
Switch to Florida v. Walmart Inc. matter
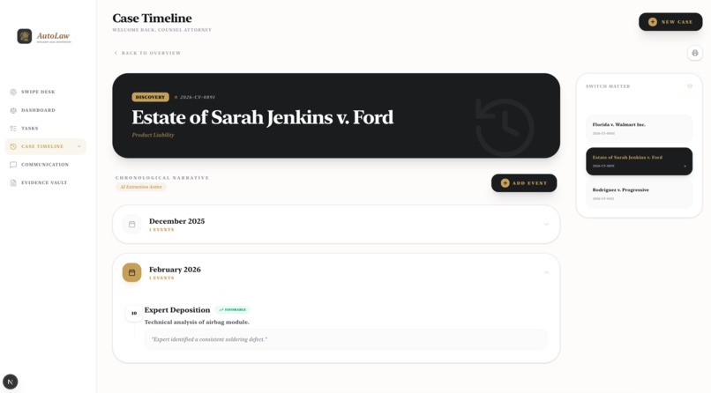point(639,129)
